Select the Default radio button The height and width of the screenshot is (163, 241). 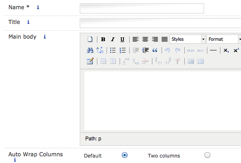125,155
